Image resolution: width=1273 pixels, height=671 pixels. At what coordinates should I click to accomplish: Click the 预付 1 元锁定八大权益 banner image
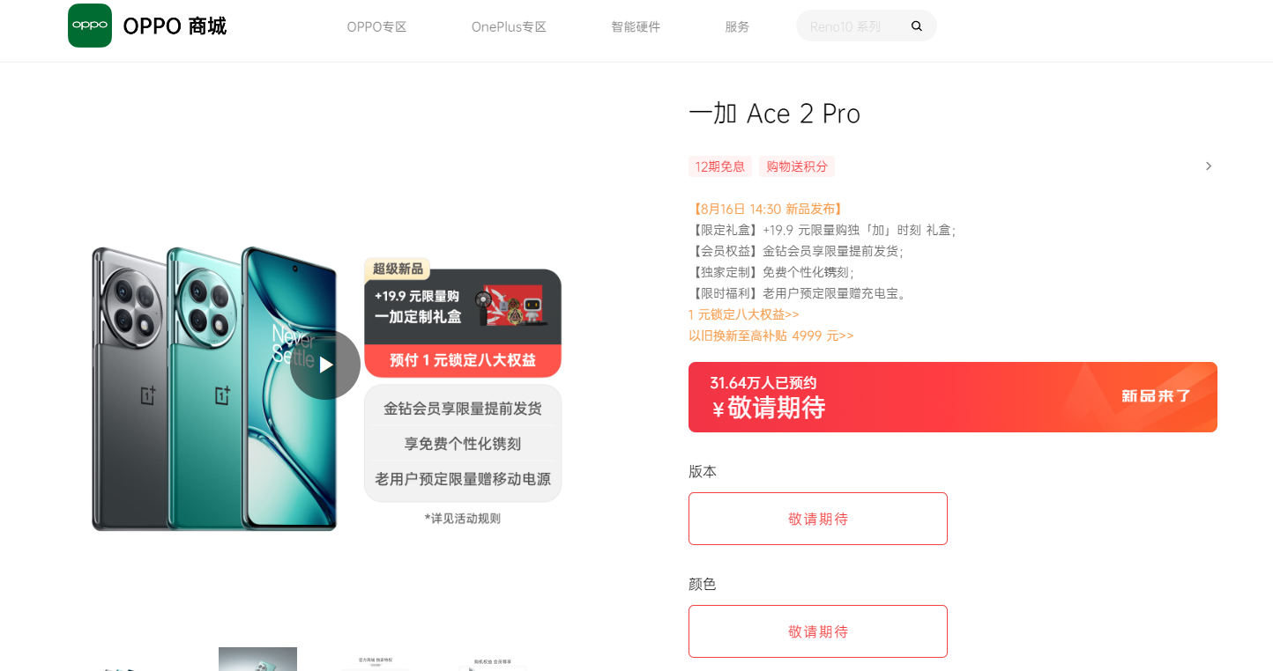click(x=463, y=361)
